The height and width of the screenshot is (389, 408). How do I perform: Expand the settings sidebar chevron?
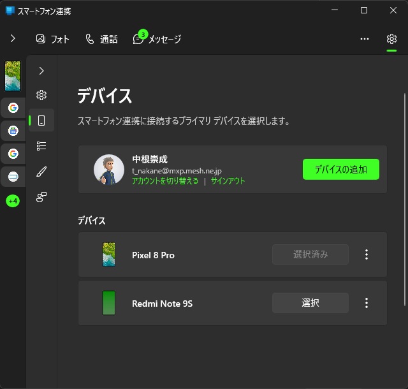[41, 71]
